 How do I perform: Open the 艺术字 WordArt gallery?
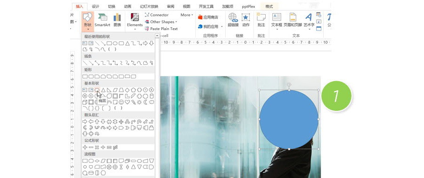[309, 21]
